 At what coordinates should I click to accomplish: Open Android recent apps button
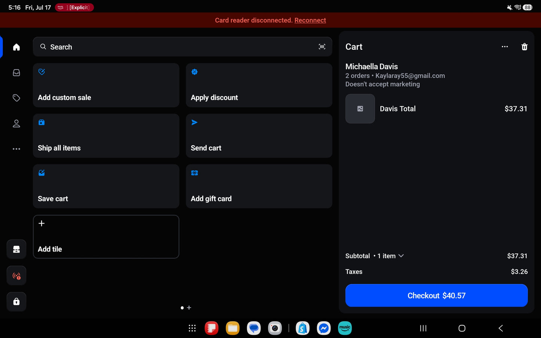point(423,328)
